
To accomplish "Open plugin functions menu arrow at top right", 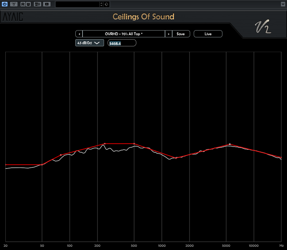I will pyautogui.click(x=283, y=4).
